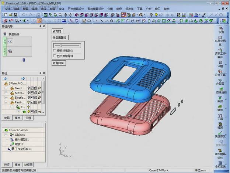Open the 分模 dropdown arrow in right panel
Image resolution: width=230 pixels, height=173 pixels.
[x=226, y=64]
